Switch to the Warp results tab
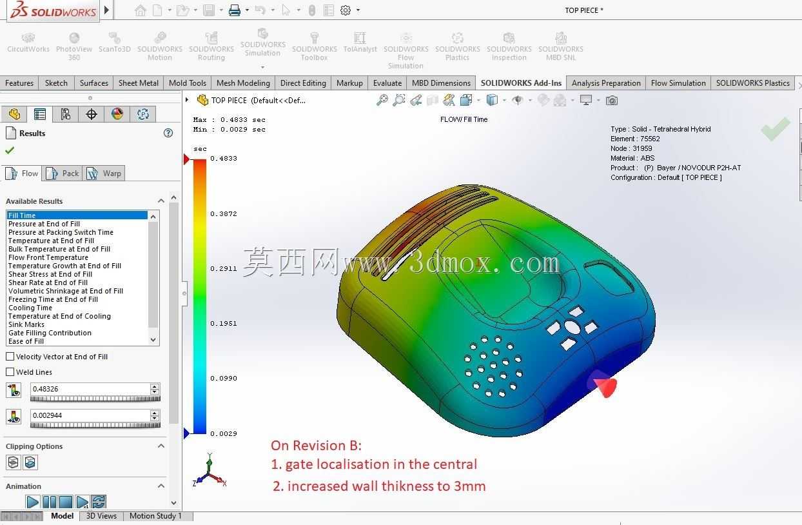 click(x=104, y=173)
